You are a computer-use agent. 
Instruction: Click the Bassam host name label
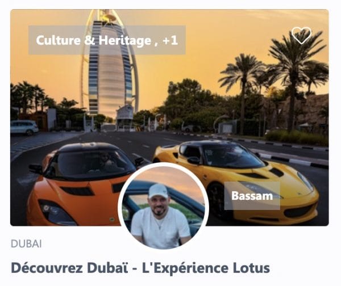(252, 196)
